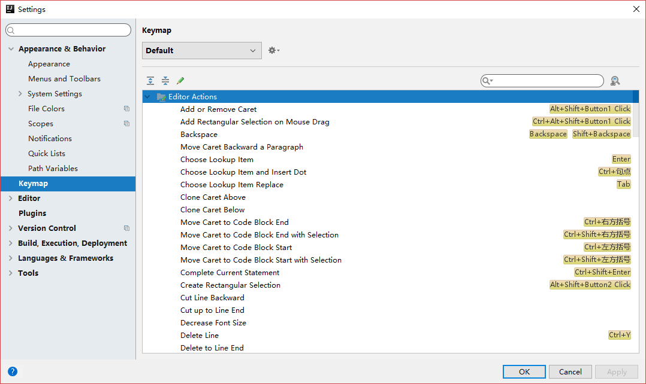
Task: Collapse the Appearance & Behavior section
Action: click(x=11, y=49)
